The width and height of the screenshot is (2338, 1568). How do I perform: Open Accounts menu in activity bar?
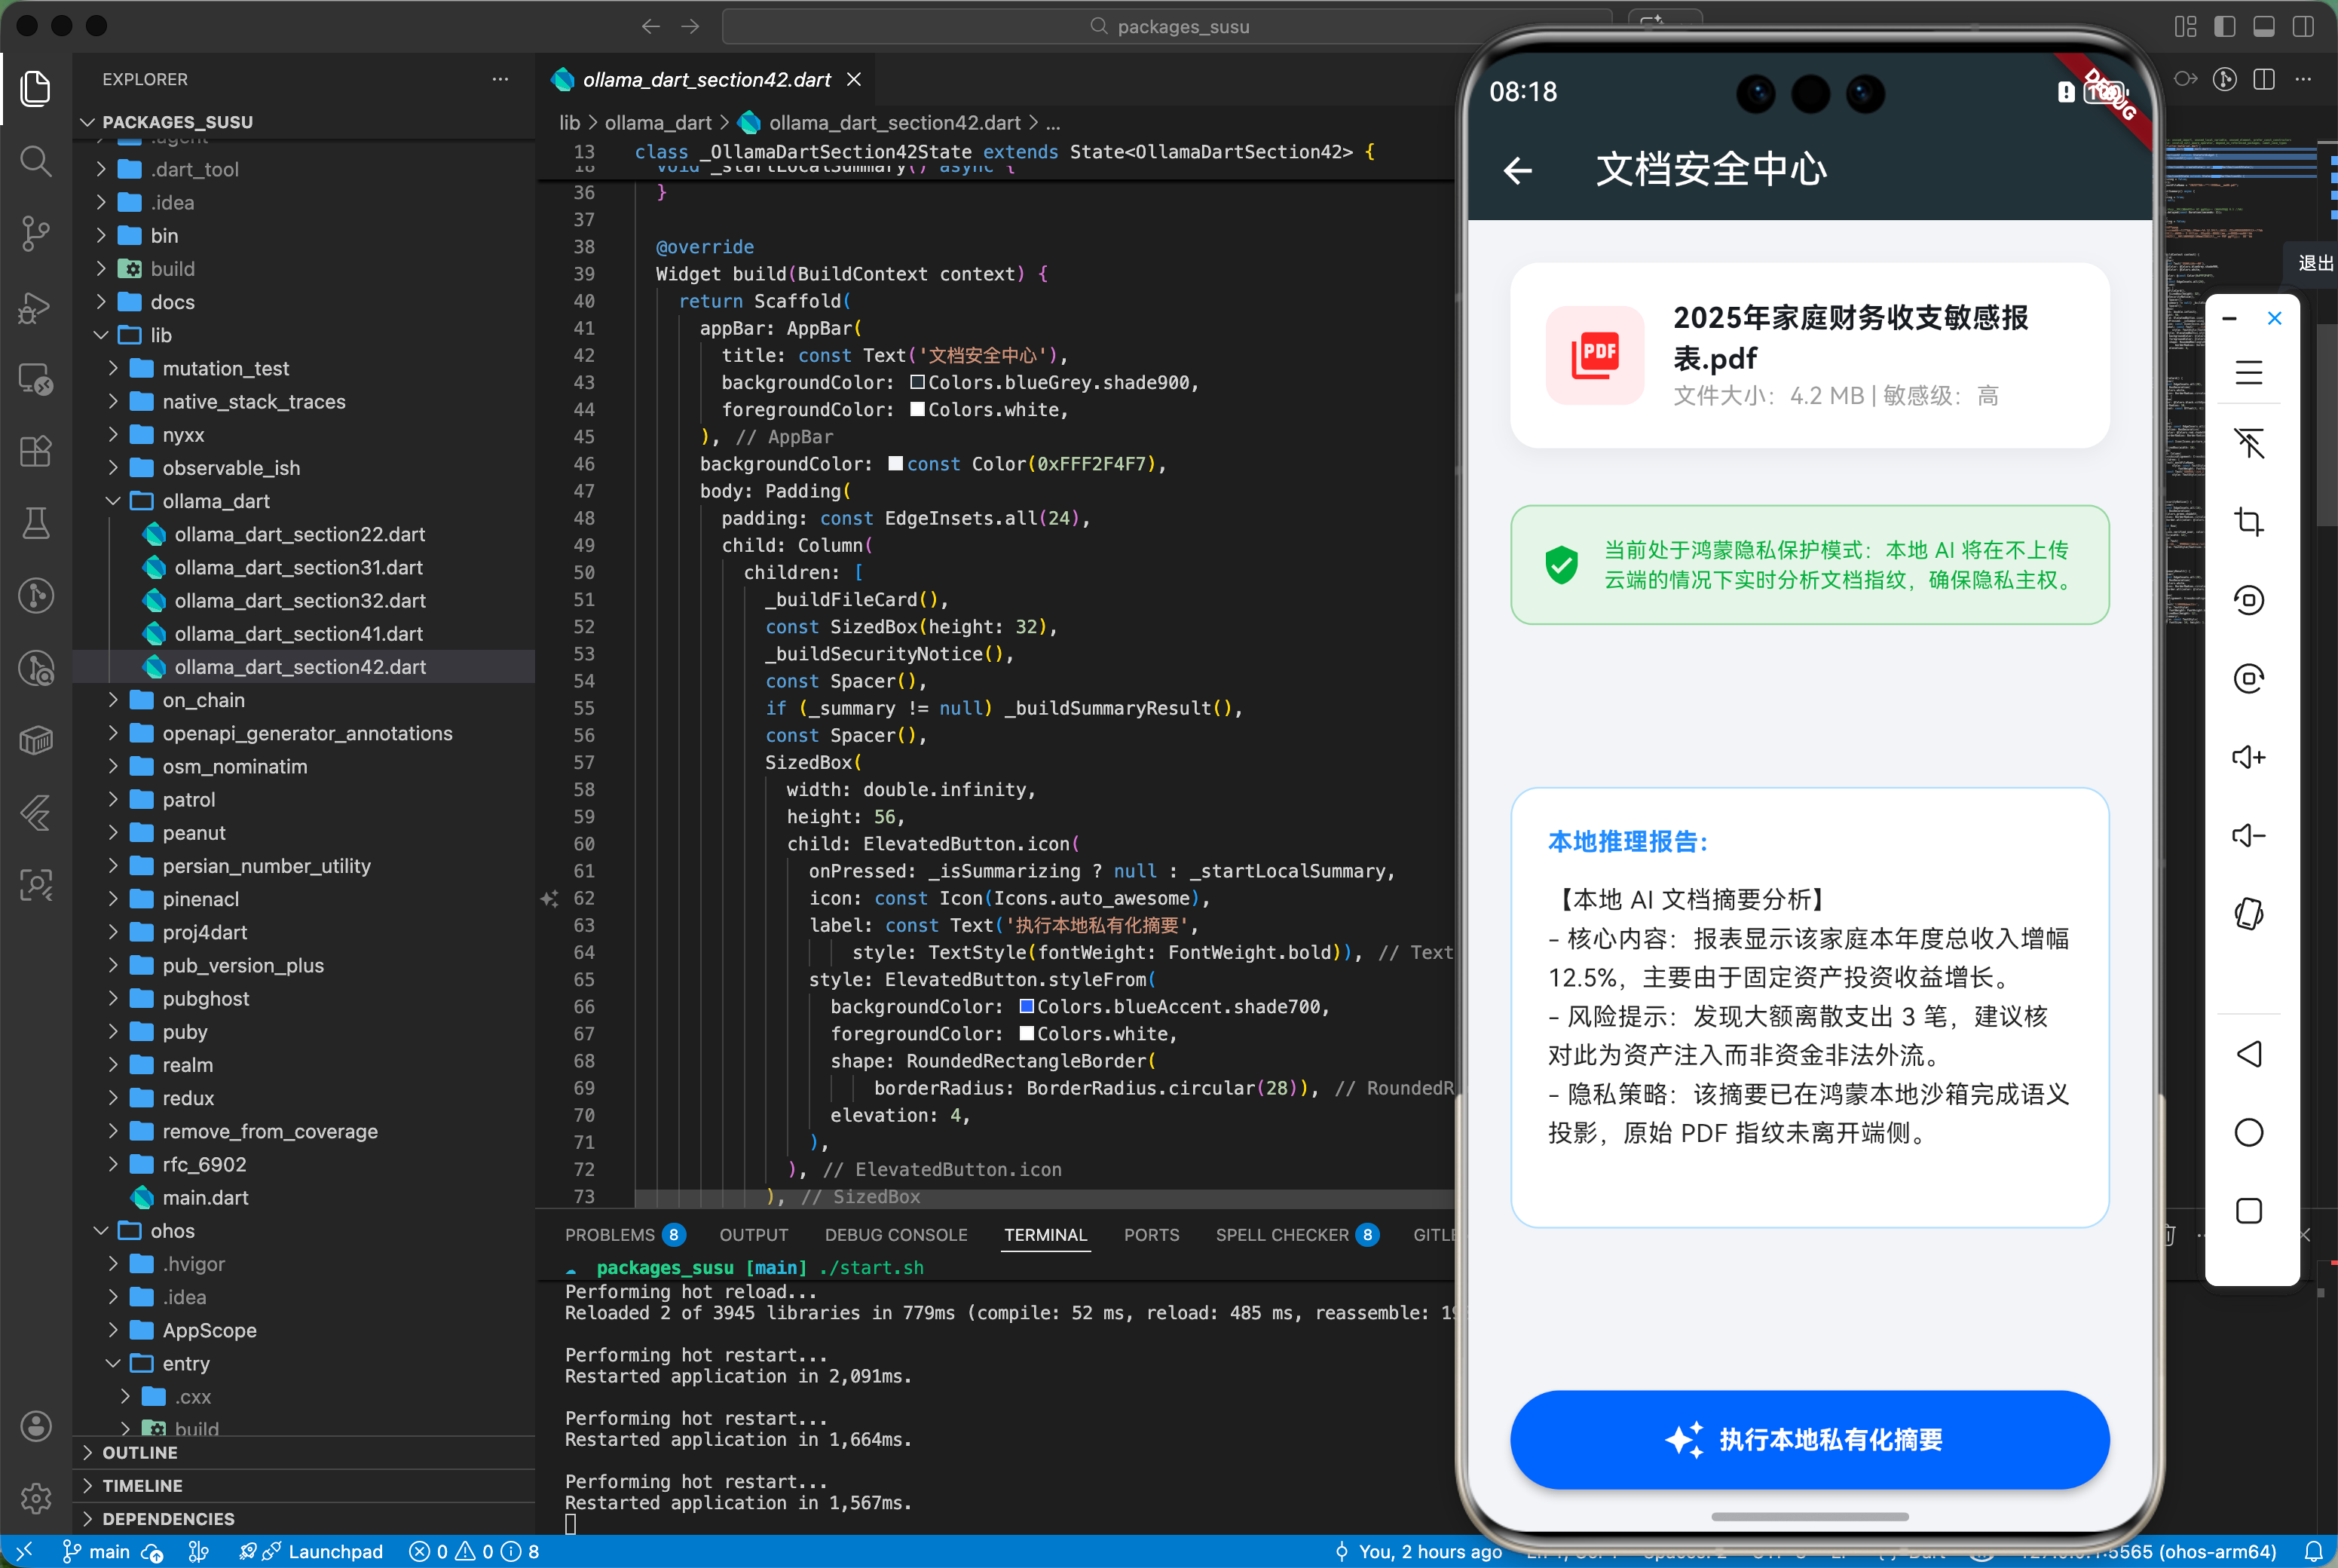(x=36, y=1426)
